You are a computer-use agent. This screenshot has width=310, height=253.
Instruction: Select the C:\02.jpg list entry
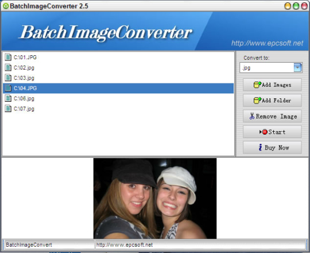point(118,67)
